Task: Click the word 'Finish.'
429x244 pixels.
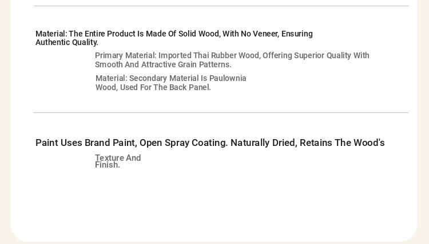Action: 108,165
